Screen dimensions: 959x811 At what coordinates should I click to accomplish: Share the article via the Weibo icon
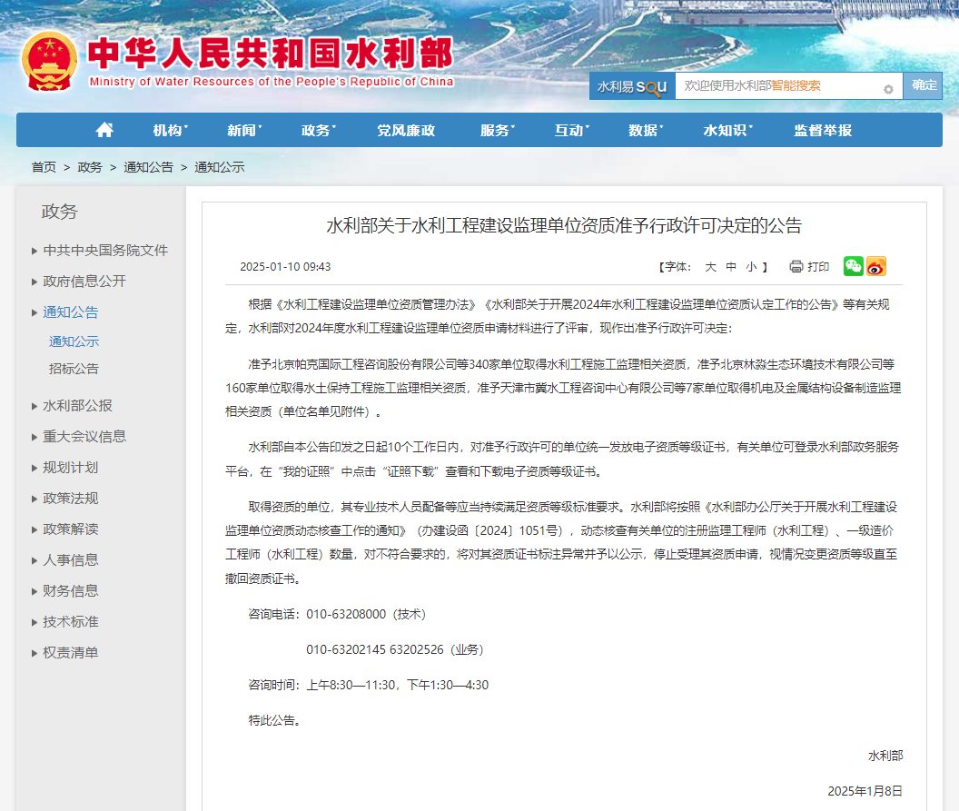[x=875, y=267]
